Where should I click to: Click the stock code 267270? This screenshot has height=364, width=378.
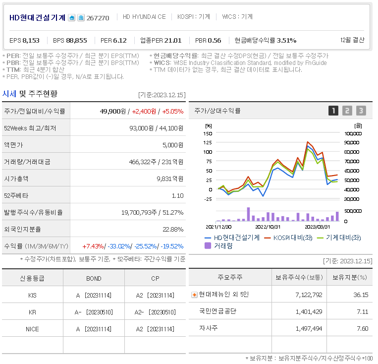pos(98,18)
